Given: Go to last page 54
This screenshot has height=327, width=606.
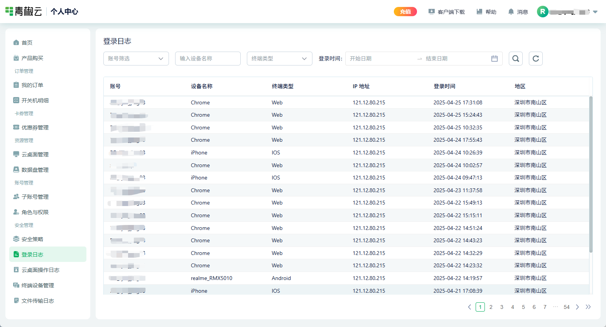Looking at the screenshot, I should (x=567, y=307).
